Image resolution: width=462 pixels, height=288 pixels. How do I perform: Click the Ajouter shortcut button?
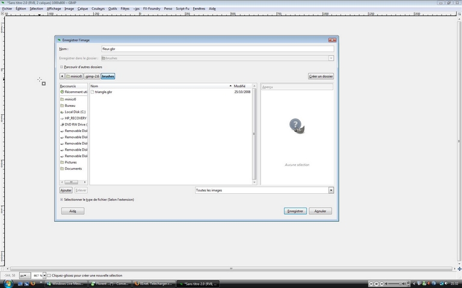66,190
